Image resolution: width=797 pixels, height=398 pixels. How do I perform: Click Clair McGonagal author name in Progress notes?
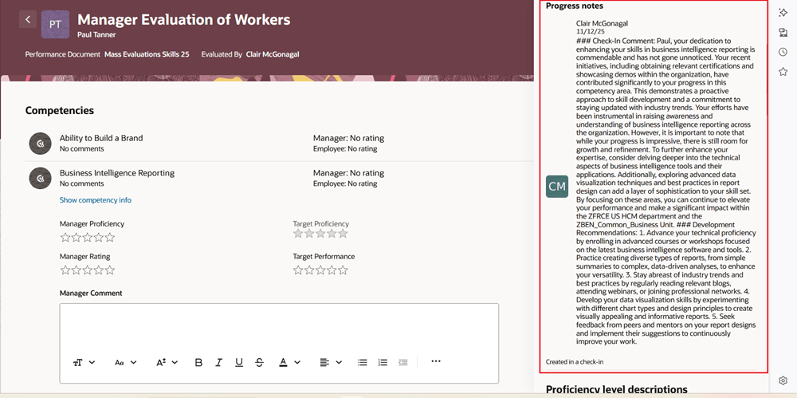[602, 23]
